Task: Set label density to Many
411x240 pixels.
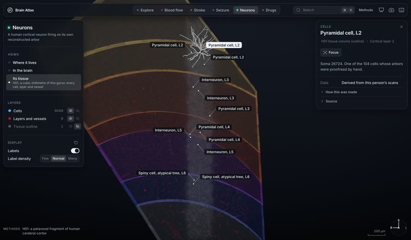Action: point(72,158)
